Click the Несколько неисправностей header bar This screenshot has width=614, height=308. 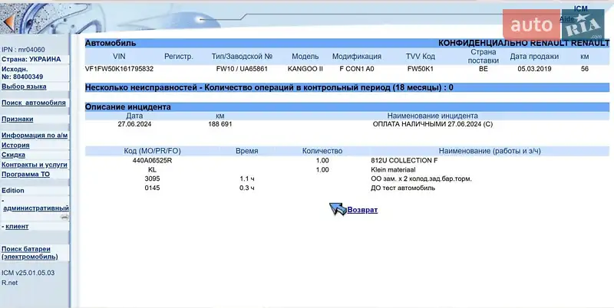tap(347, 87)
